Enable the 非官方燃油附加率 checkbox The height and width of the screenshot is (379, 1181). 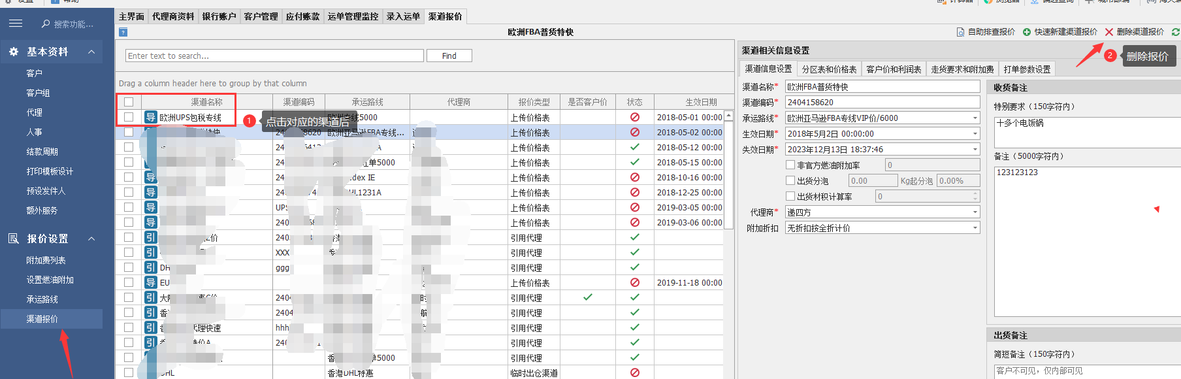pyautogui.click(x=790, y=165)
